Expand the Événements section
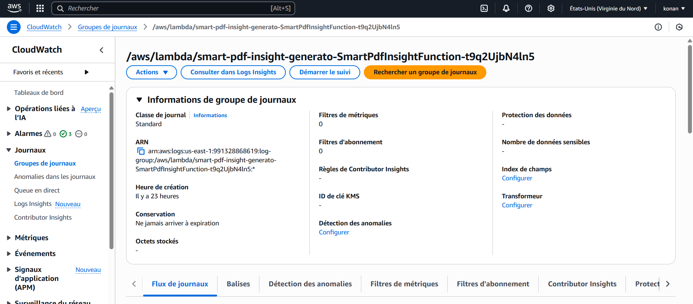 9,254
